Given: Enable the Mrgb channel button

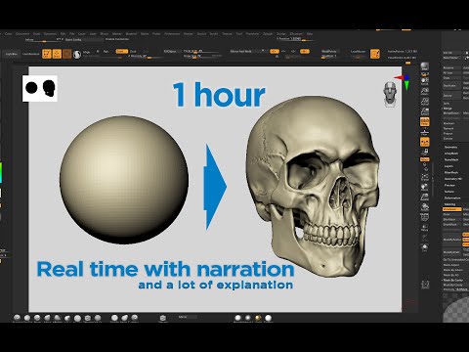Looking at the screenshot, I should click(x=87, y=52).
